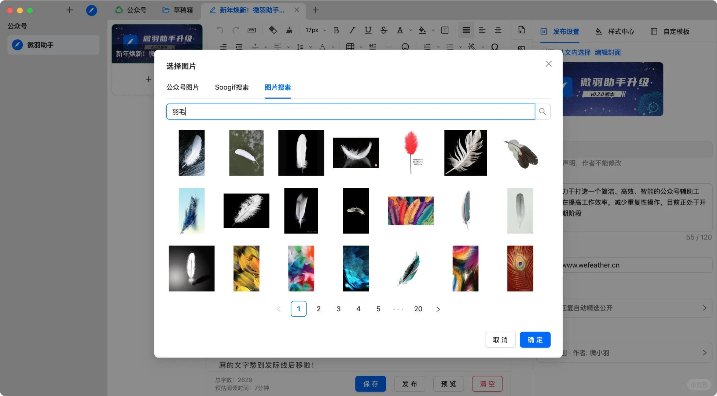Click the clear formatting eraser icon
The height and width of the screenshot is (396, 717).
pyautogui.click(x=272, y=30)
